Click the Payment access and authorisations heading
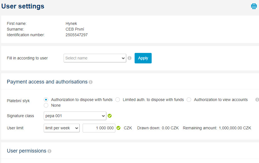Screen dimensions: 259x163 (x=47, y=82)
